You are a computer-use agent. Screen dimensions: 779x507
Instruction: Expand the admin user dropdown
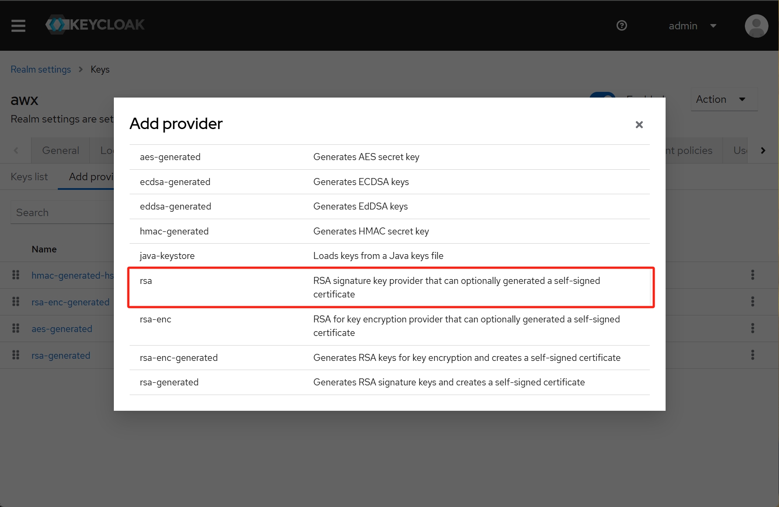[x=692, y=26]
